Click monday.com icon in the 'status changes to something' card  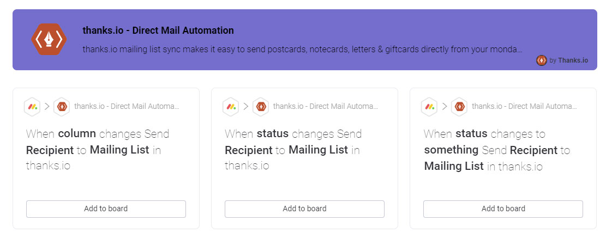click(429, 107)
